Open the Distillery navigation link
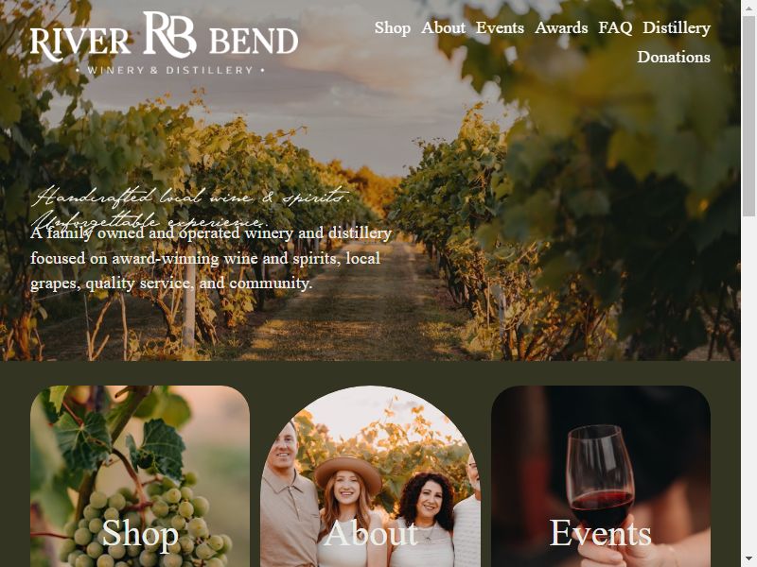Screen dimensions: 757x567 (677, 28)
